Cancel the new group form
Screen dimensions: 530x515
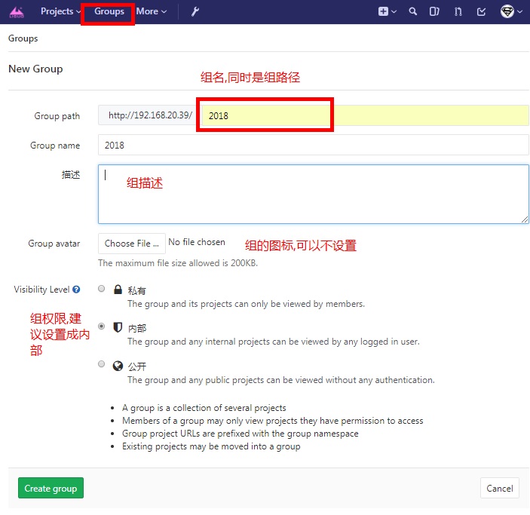(499, 489)
